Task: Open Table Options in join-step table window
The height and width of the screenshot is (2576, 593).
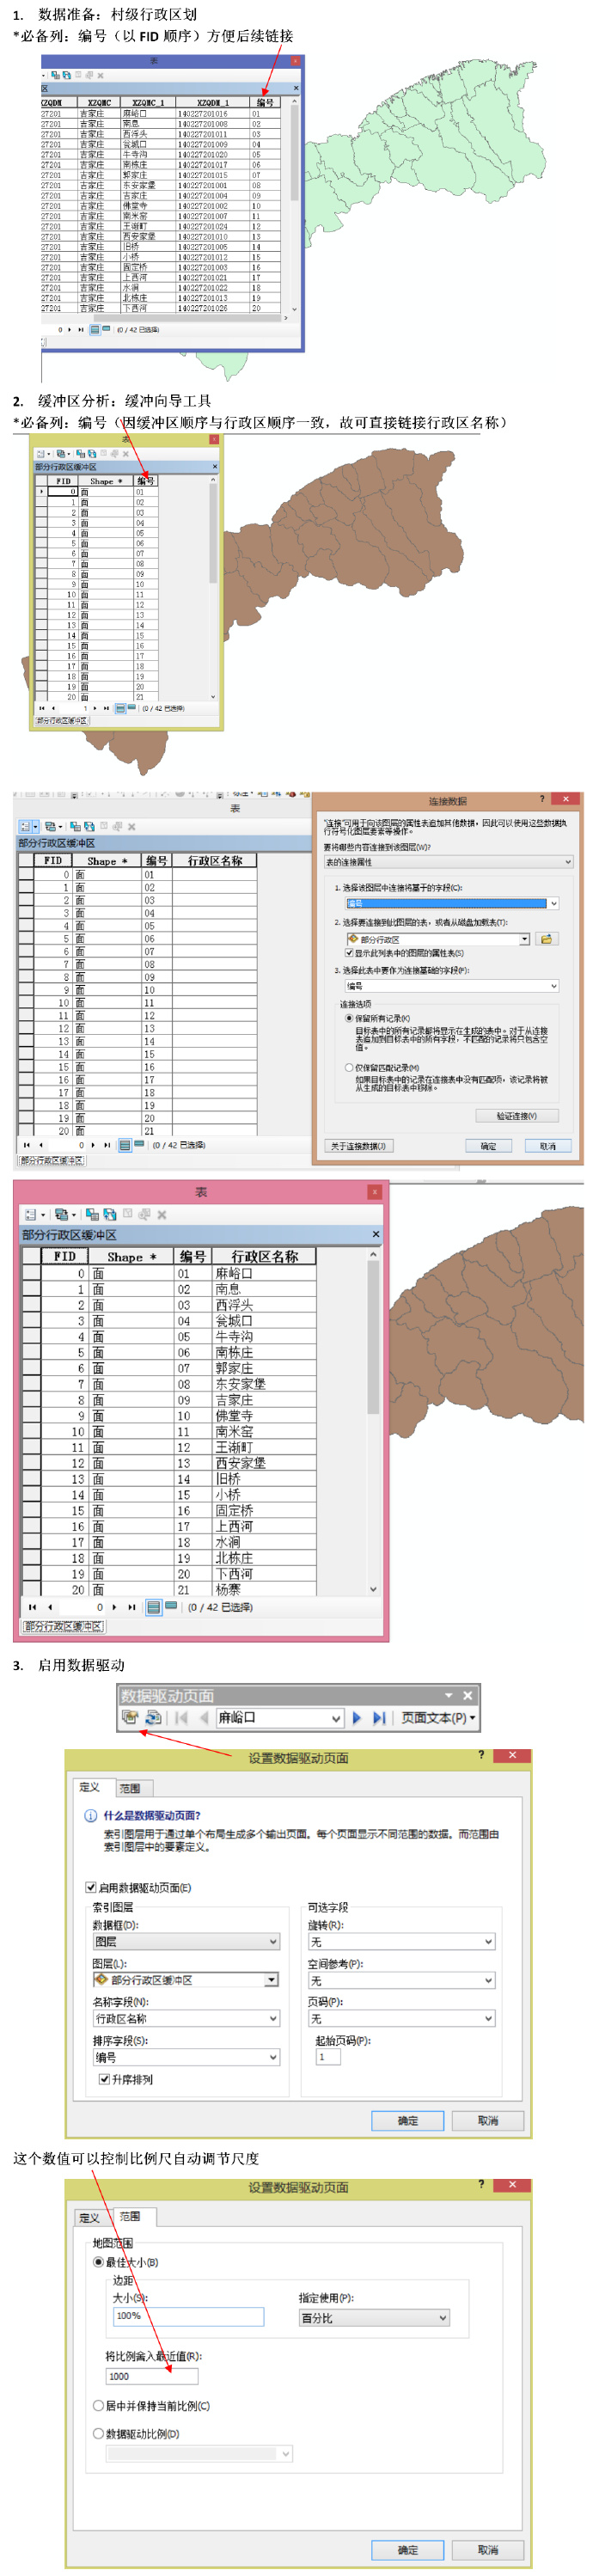Action: (x=28, y=827)
